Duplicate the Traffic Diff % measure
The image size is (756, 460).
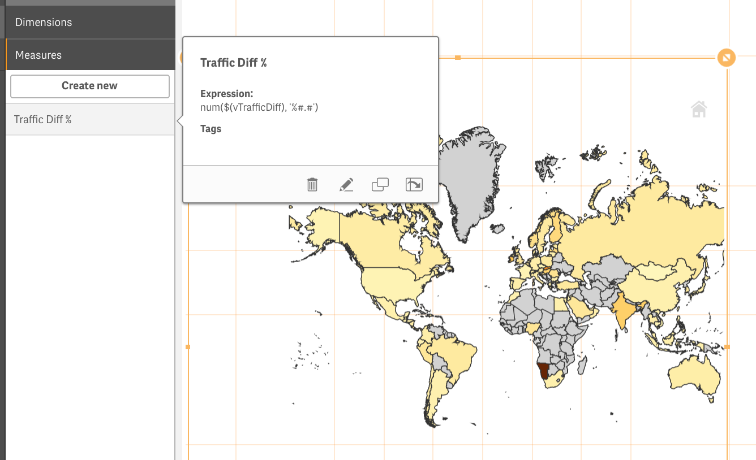pyautogui.click(x=380, y=184)
